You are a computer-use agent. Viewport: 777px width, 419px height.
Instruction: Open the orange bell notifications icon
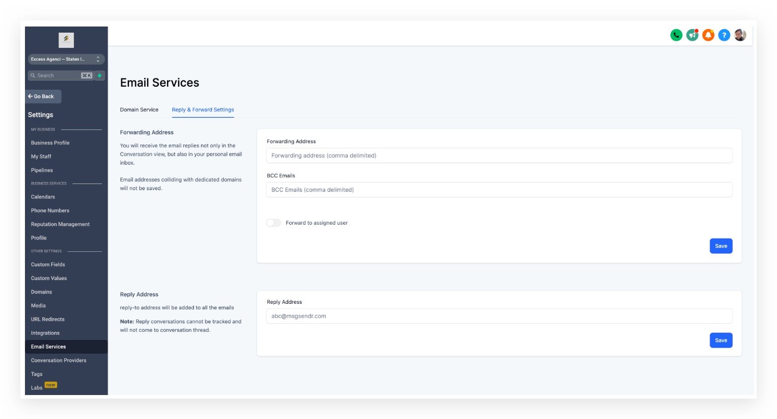708,35
